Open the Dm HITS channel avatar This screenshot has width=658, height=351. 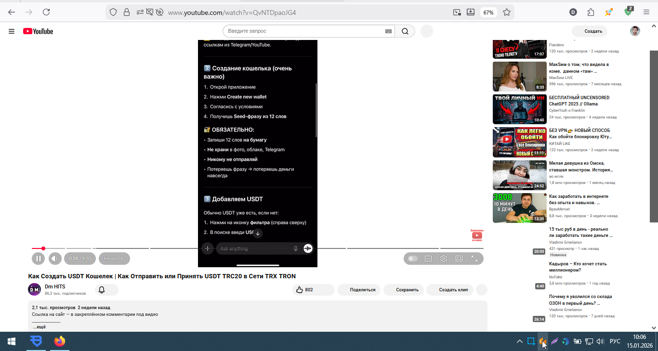coord(34,289)
